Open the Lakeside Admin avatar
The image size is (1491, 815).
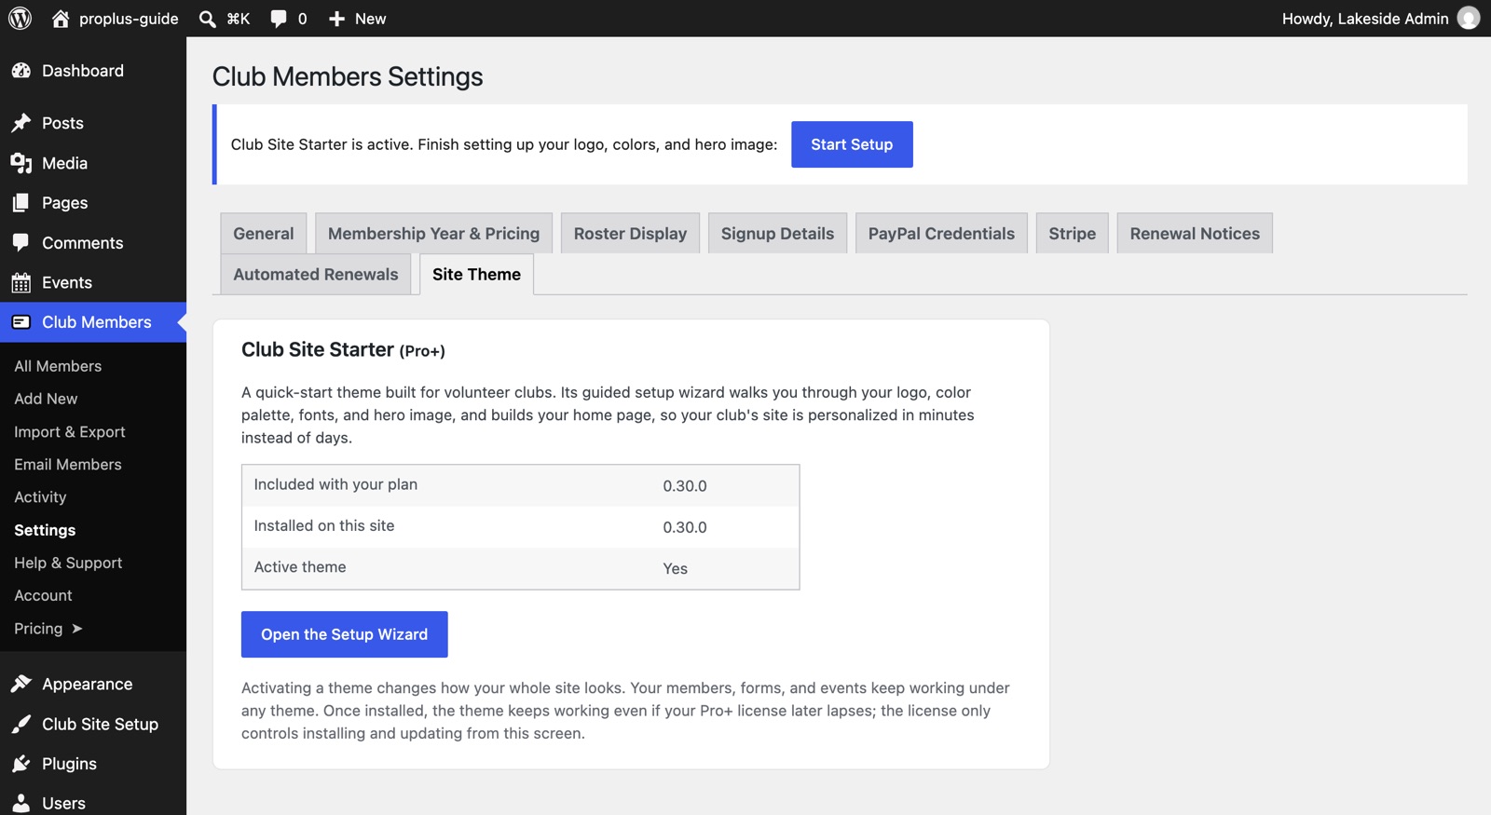[x=1469, y=19]
